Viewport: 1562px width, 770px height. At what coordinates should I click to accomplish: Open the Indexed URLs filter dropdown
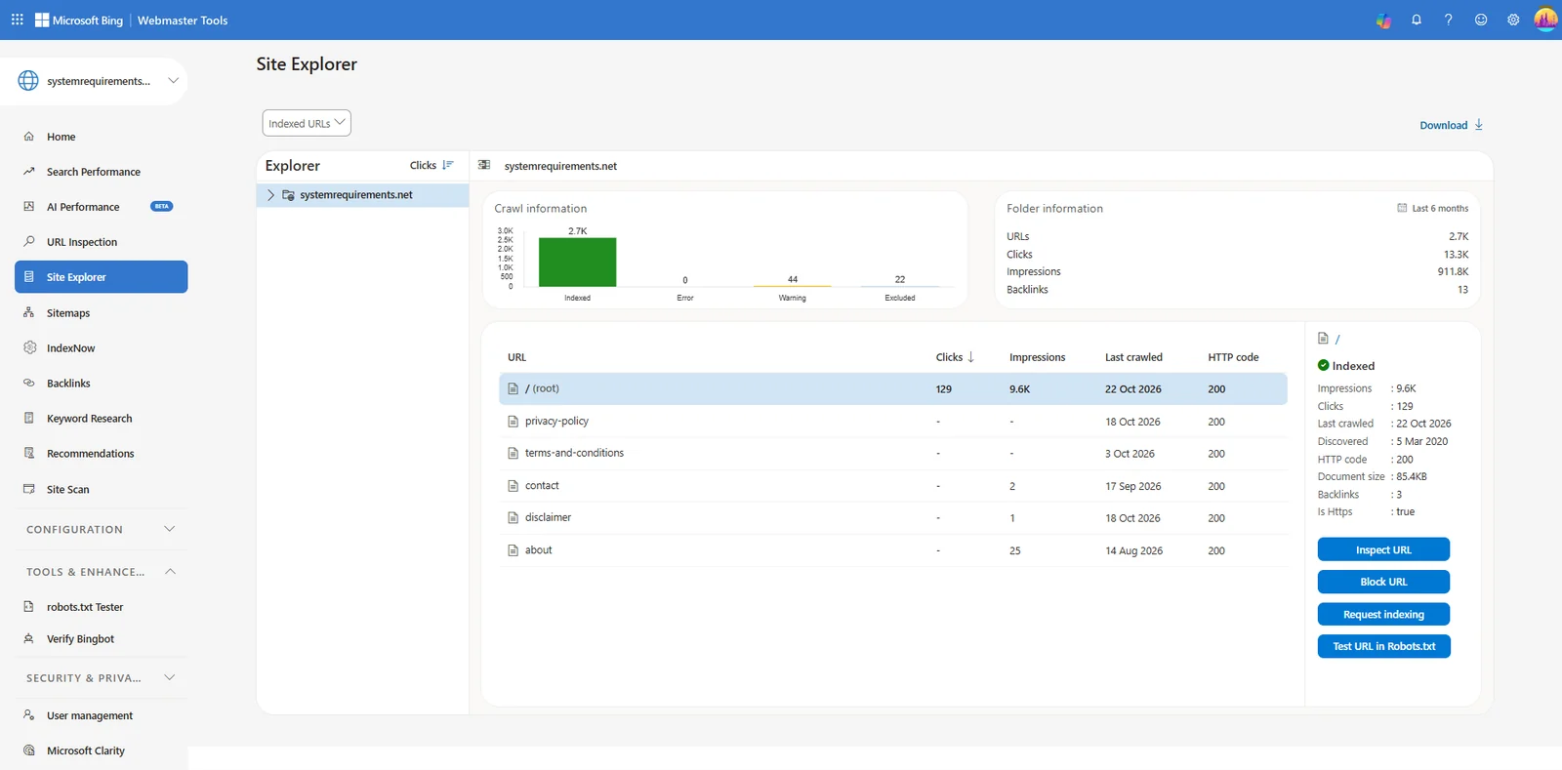coord(307,123)
